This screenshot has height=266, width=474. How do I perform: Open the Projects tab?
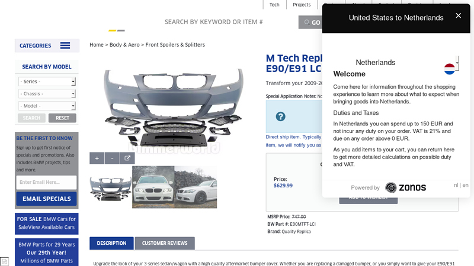[302, 5]
